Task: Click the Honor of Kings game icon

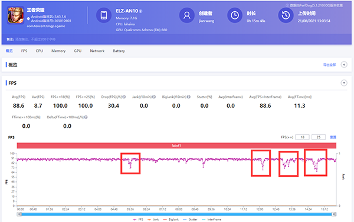Action: (15, 15)
